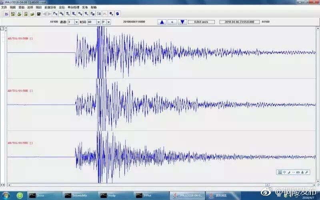Click the vertical scrollbar down arrow

(318, 181)
